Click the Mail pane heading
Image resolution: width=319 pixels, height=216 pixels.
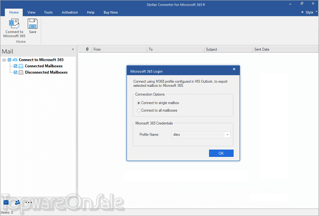click(7, 51)
